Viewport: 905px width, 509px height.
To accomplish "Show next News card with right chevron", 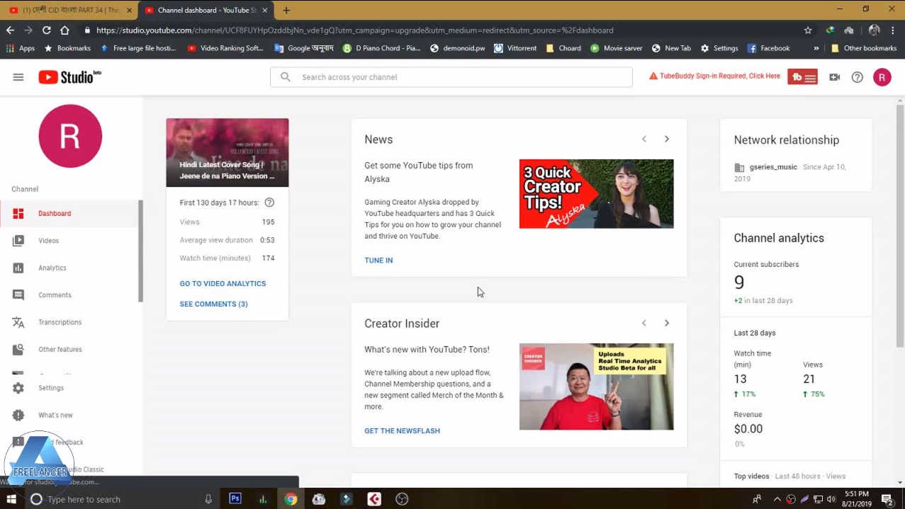I will [666, 139].
